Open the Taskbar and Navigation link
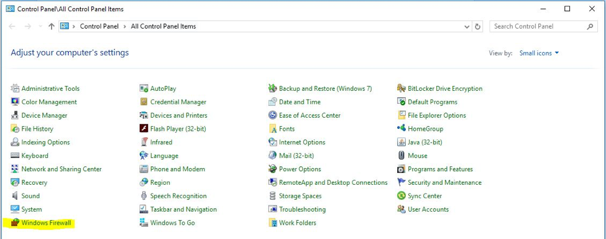 tap(183, 209)
